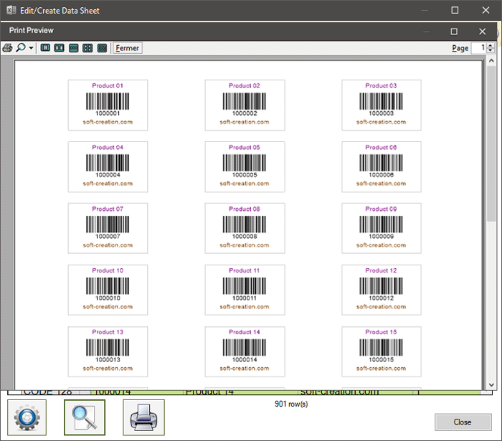Click the barcode number 1000015
The image size is (502, 441).
click(382, 360)
